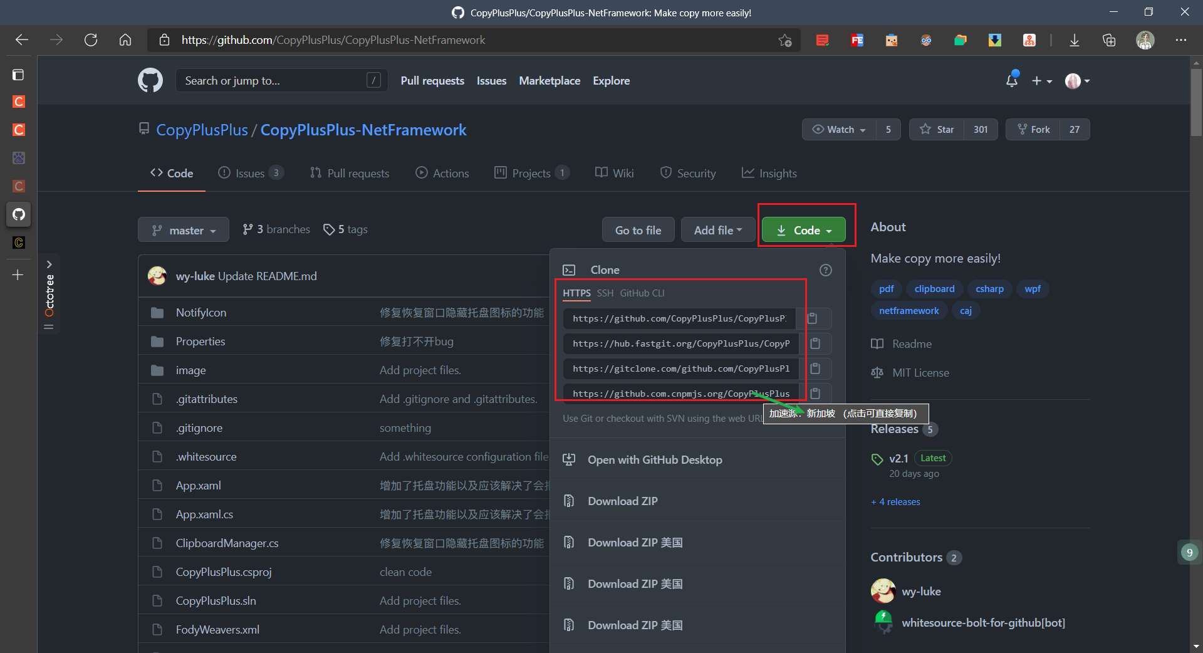The height and width of the screenshot is (653, 1203).
Task: Open the browser home button
Action: (x=125, y=40)
